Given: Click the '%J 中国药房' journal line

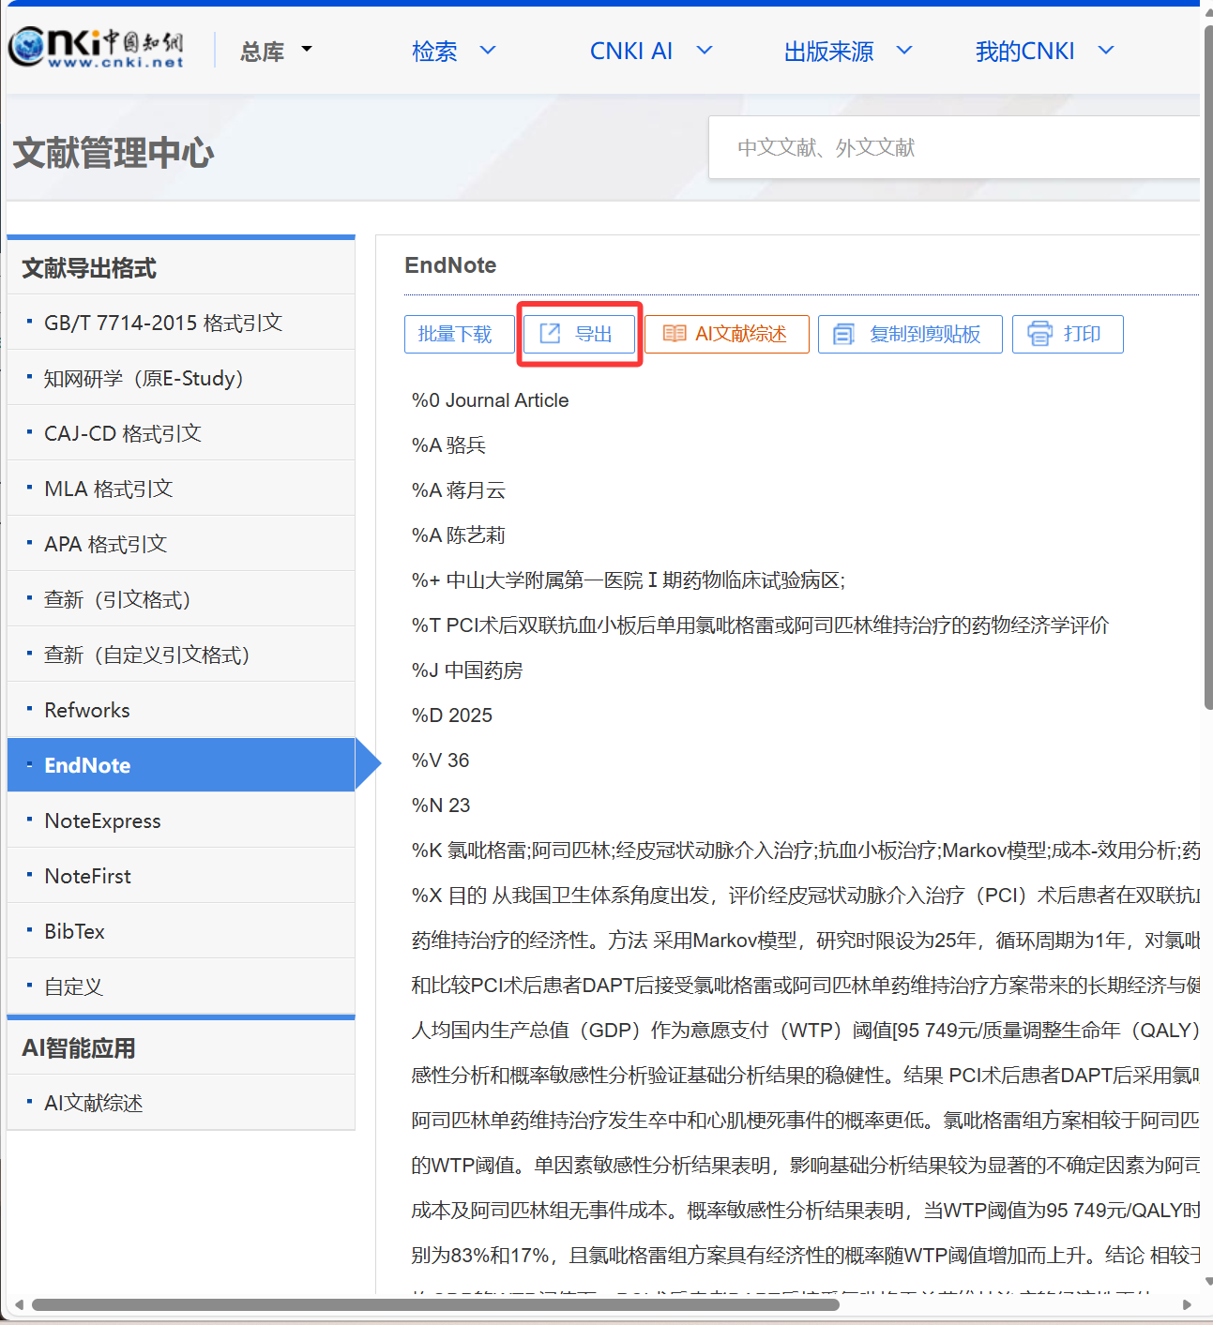Looking at the screenshot, I should [x=467, y=670].
